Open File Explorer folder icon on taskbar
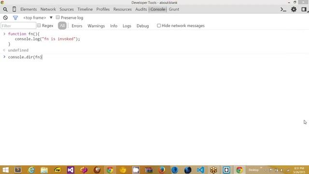 44,170
